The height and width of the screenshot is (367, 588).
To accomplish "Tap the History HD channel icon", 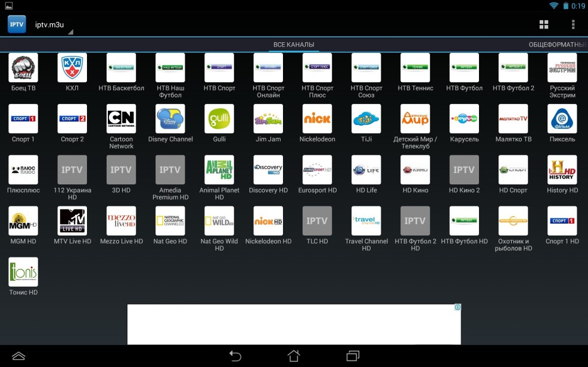I will tap(562, 170).
